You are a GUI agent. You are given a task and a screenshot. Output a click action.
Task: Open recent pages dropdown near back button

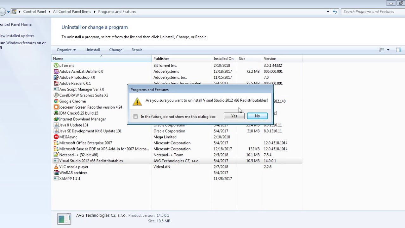(8, 12)
